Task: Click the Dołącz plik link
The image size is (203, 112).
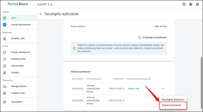Action: 133,89
